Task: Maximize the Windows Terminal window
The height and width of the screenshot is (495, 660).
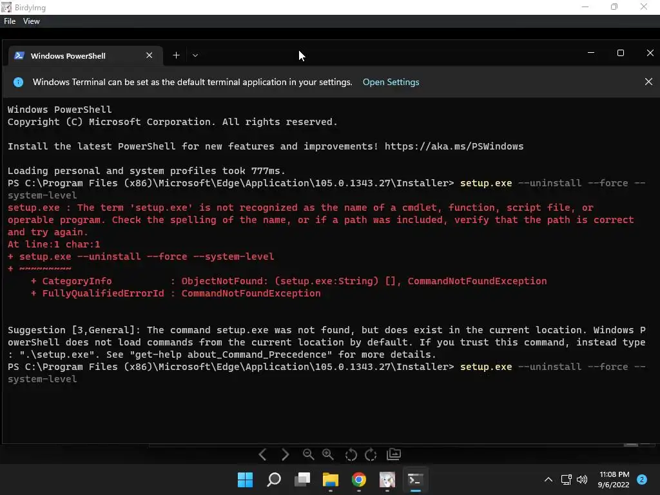Action: click(x=621, y=53)
